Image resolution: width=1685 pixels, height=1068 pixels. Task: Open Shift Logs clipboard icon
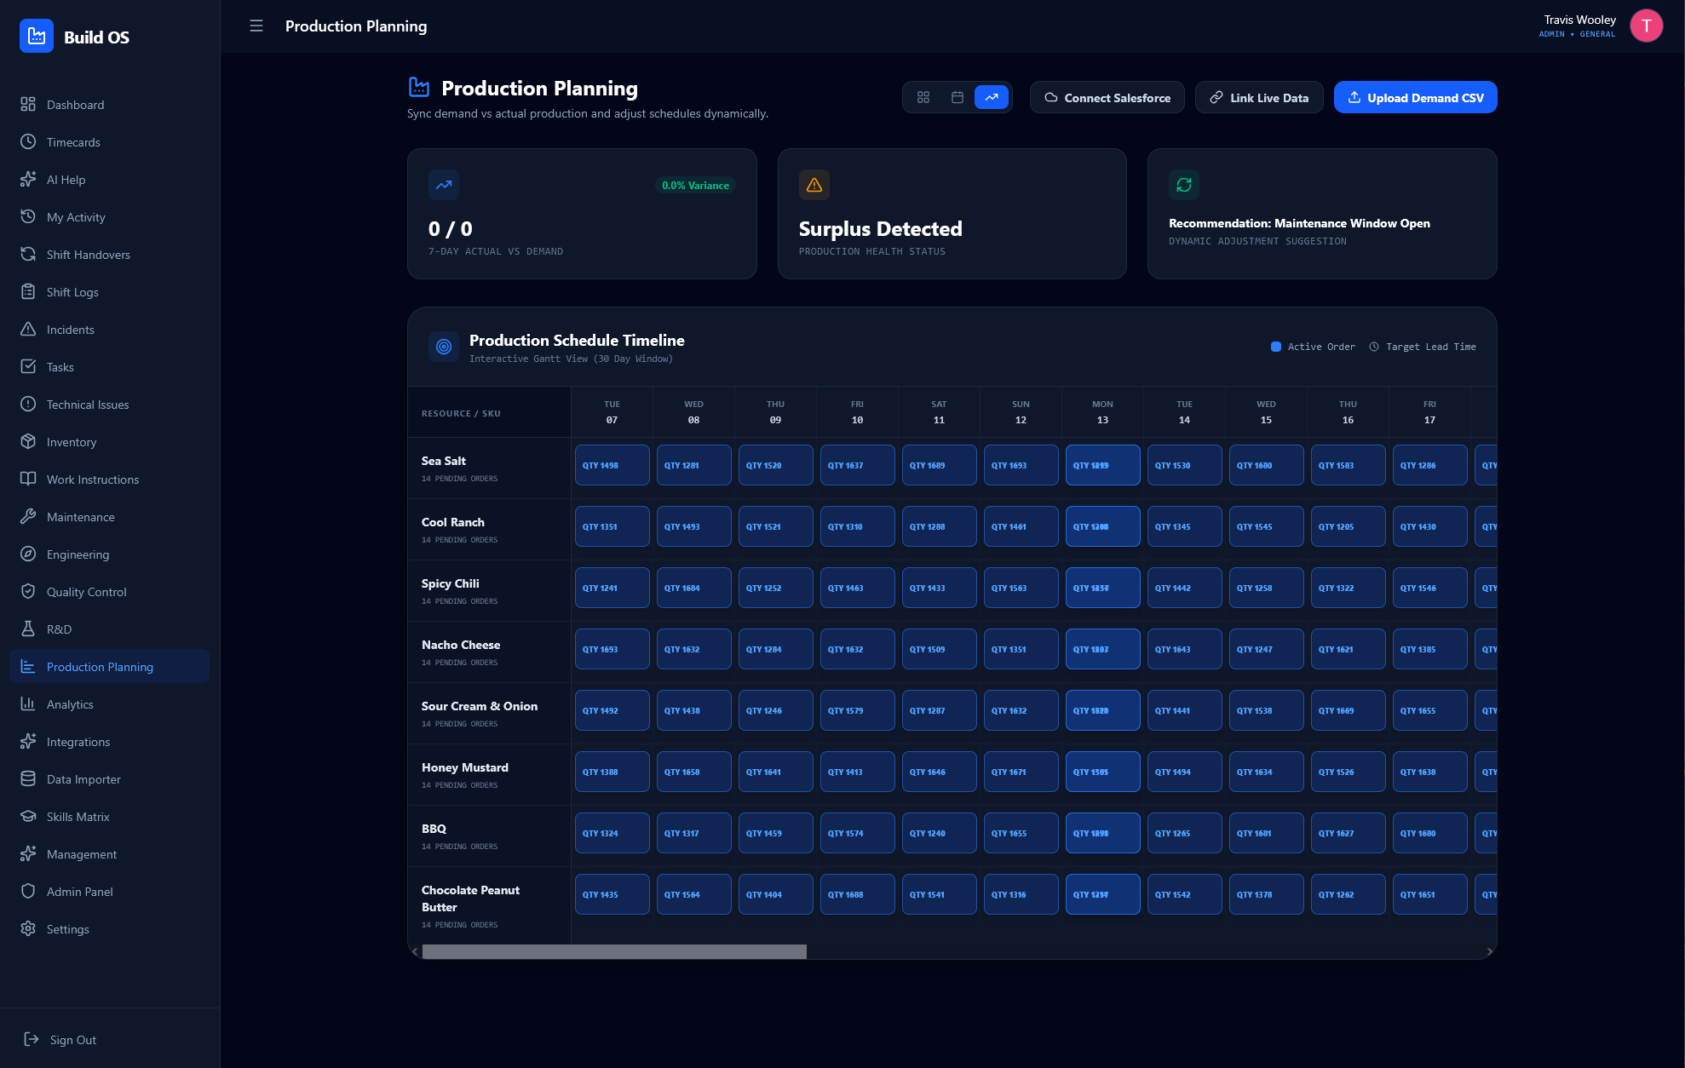pyautogui.click(x=28, y=291)
